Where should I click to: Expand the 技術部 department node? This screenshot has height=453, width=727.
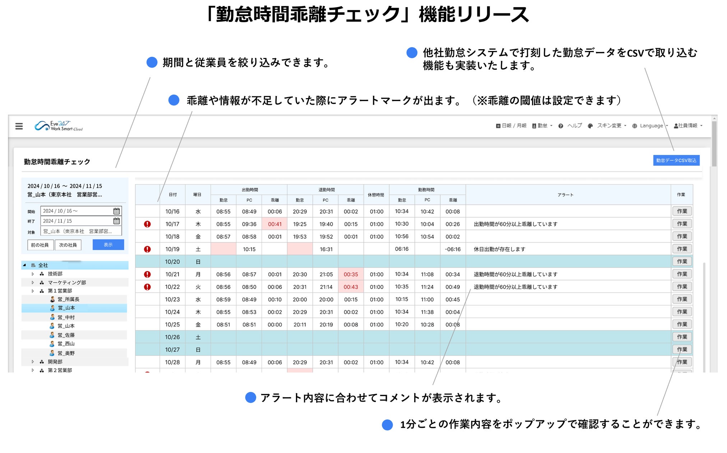pyautogui.click(x=33, y=274)
